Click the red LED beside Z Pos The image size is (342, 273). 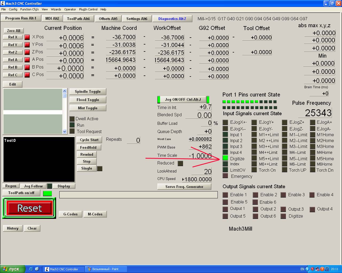point(27,52)
